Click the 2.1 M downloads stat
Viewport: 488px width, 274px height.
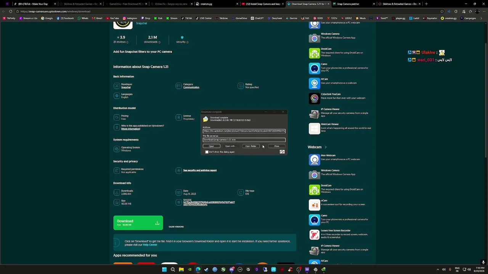coord(152,39)
